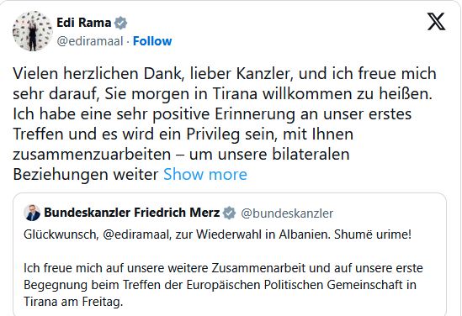Viewport: 462px width, 316px height.
Task: Click the @bundeskanzler handle
Action: (x=287, y=213)
